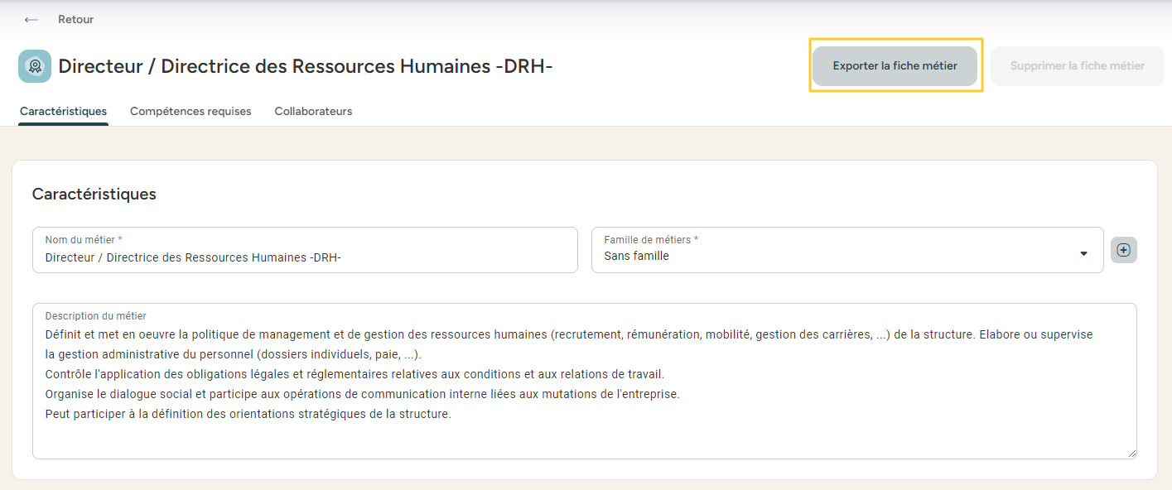Select the Caractéristiques tab

point(63,111)
